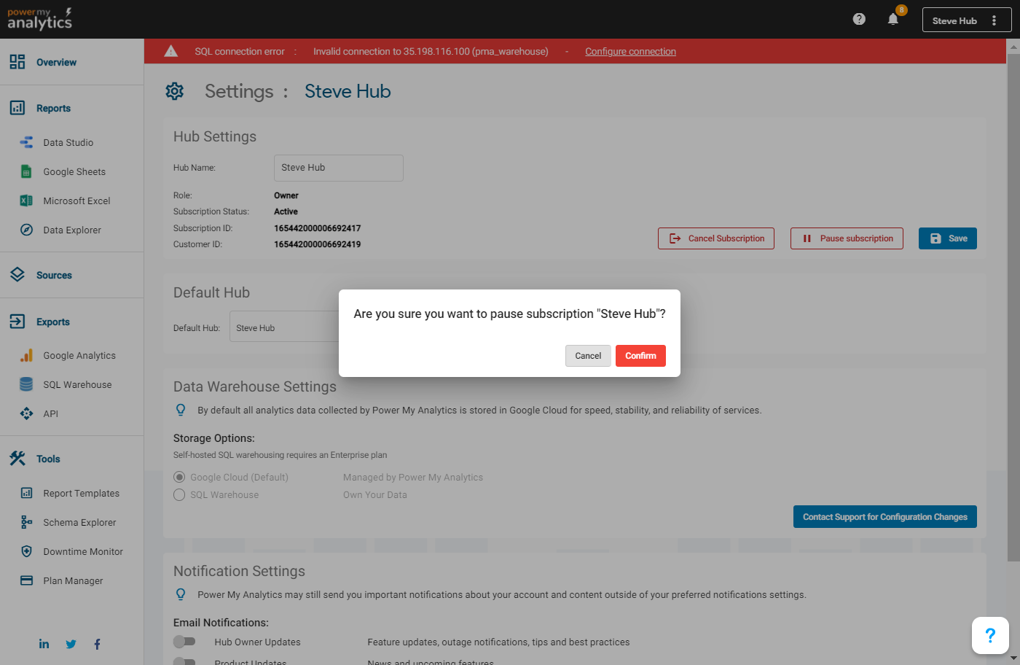Open the notifications bell

point(893,20)
